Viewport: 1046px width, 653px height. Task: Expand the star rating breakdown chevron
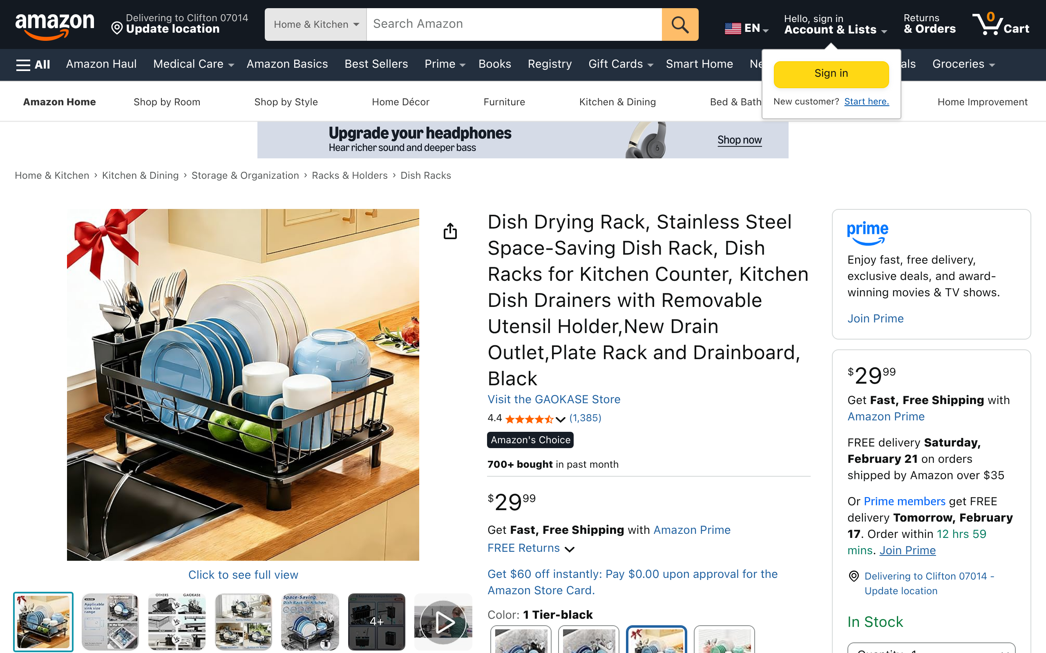[561, 419]
